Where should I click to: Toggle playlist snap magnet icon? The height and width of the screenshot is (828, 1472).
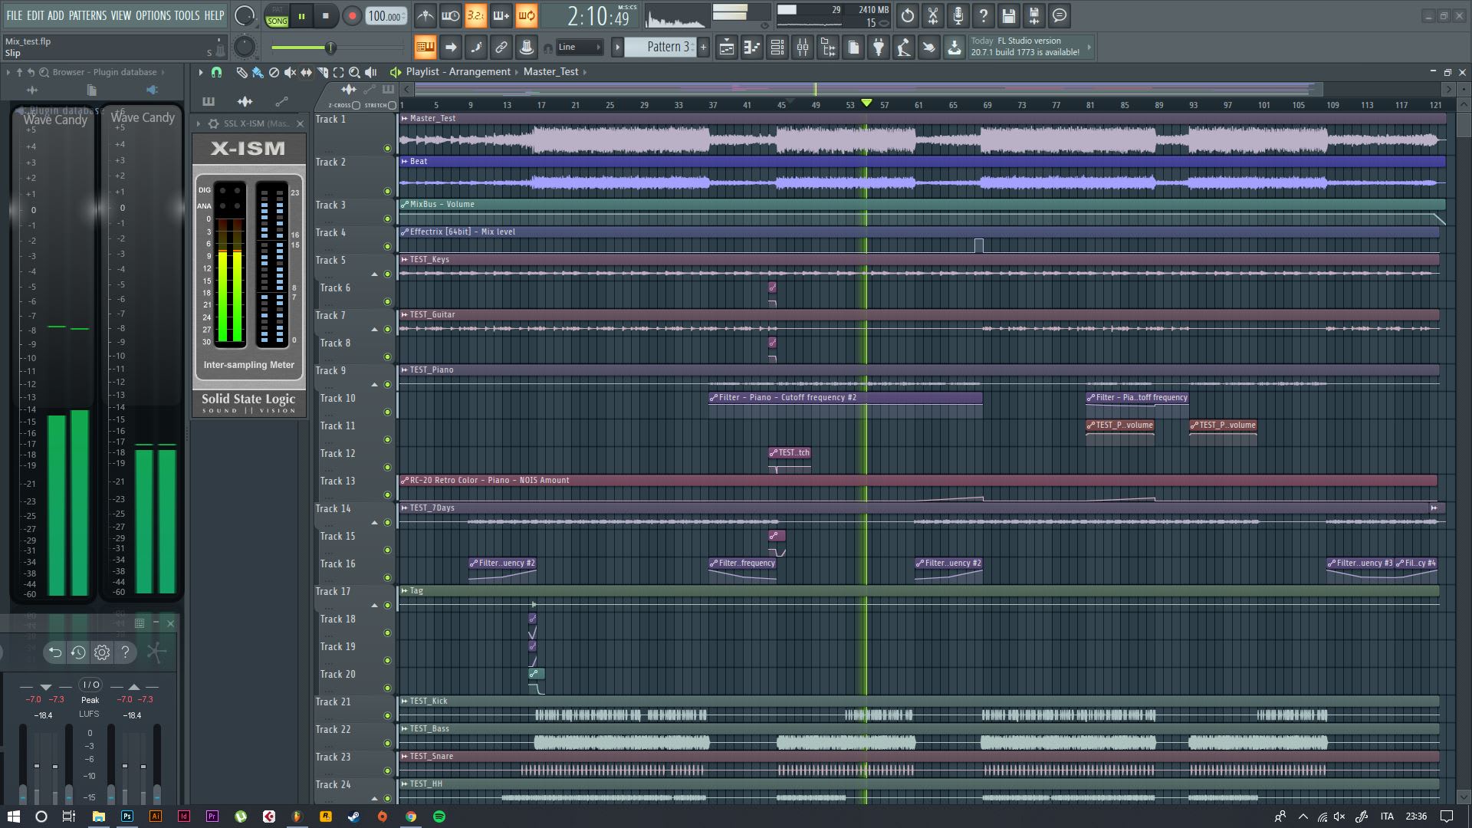[x=217, y=72]
